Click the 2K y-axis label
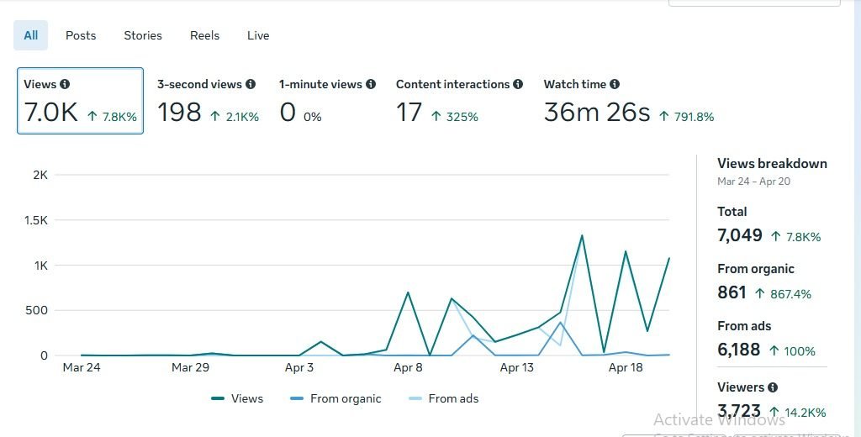The width and height of the screenshot is (861, 437). (x=40, y=175)
